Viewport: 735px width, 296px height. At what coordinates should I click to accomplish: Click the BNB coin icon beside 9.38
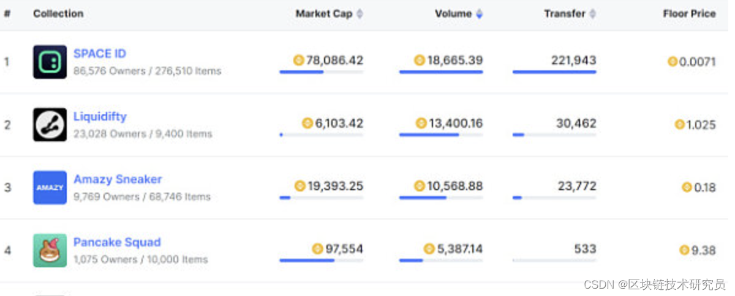(685, 250)
